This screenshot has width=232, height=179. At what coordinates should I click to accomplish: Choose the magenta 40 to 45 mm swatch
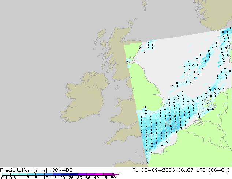tap(99, 174)
